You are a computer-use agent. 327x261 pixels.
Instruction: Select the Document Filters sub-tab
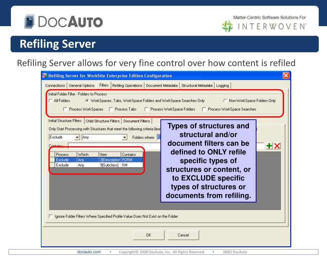pyautogui.click(x=137, y=121)
